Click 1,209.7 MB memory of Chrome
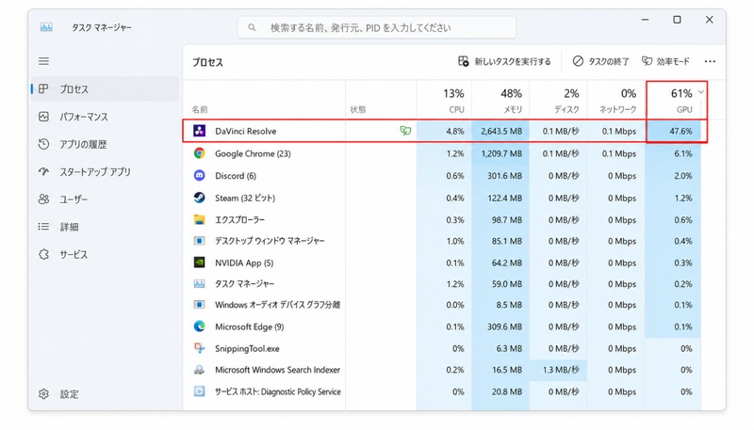754x430 pixels. [x=501, y=153]
